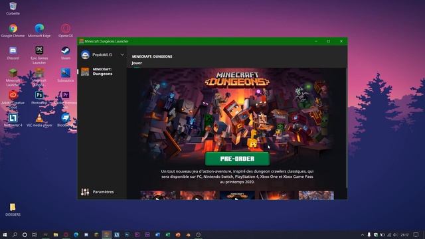Viewport: 425px width, 239px height.
Task: Click the green PRE-ORDER button
Action: coord(237,159)
